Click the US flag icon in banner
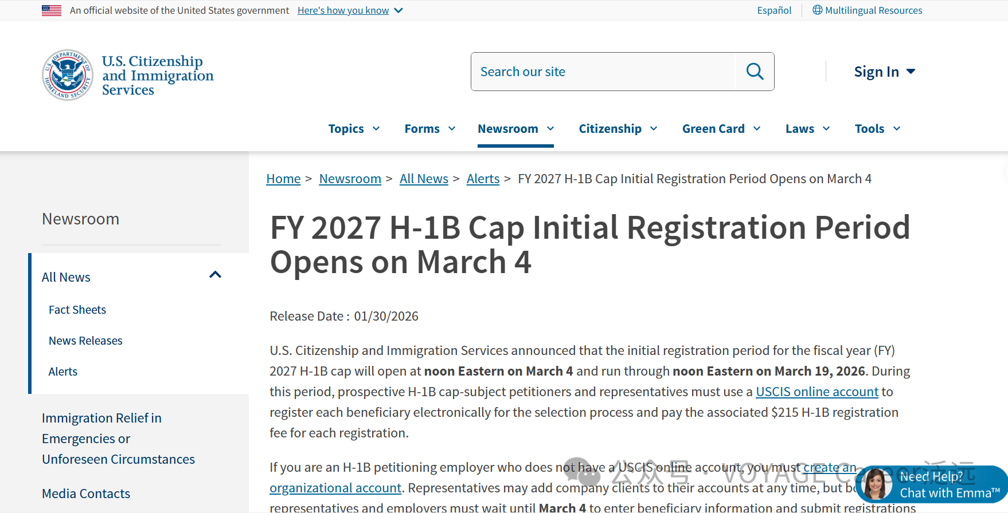Viewport: 1008px width, 513px height. pyautogui.click(x=52, y=10)
